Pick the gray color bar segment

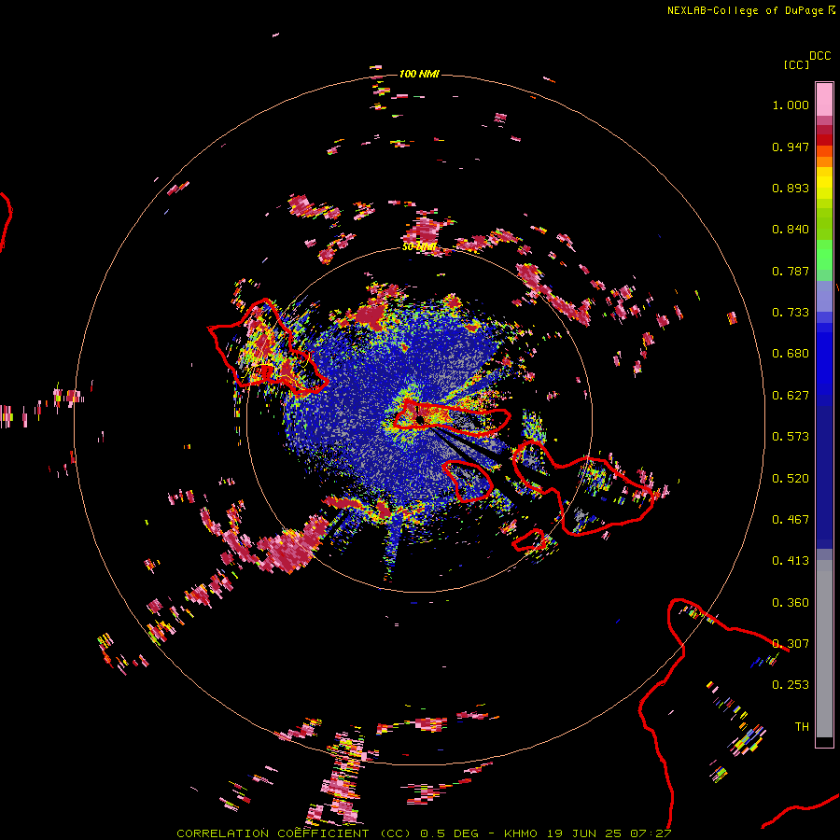(x=824, y=649)
